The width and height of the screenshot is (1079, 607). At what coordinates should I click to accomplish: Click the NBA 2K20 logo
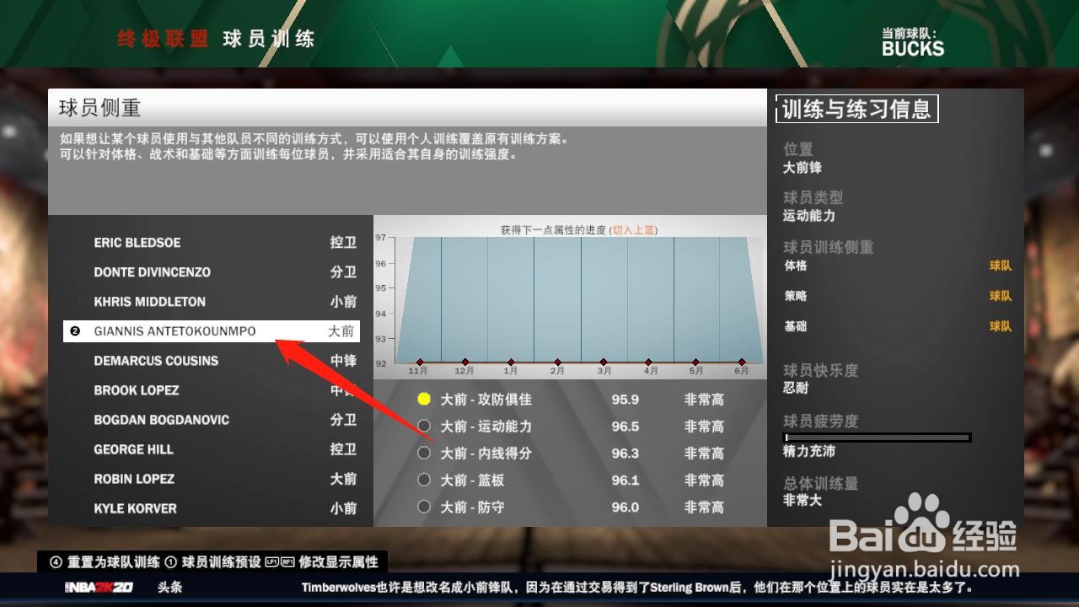point(99,587)
